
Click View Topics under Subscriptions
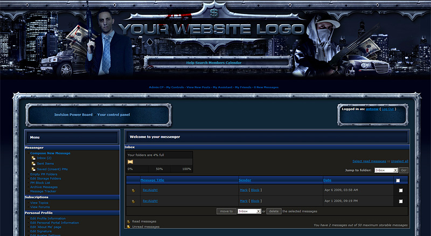pos(39,203)
